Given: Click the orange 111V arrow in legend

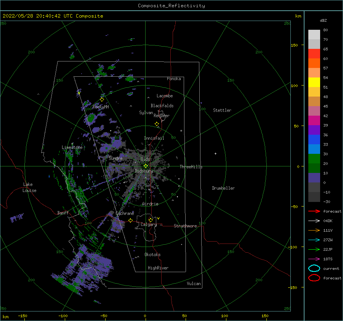Looking at the screenshot, I should point(314,230).
